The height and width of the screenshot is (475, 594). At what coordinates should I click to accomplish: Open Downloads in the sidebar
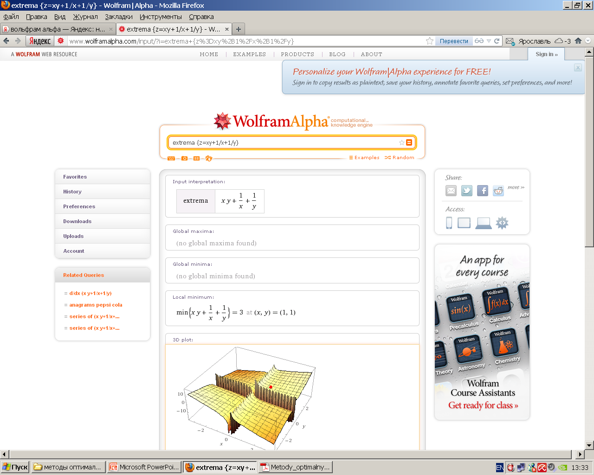point(103,221)
